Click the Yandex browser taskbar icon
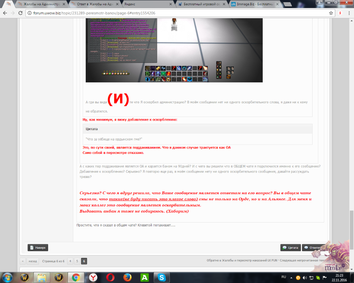This screenshot has height=283, width=354. [x=93, y=277]
